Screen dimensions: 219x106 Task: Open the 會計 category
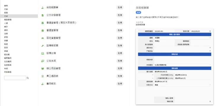(x=6, y=27)
